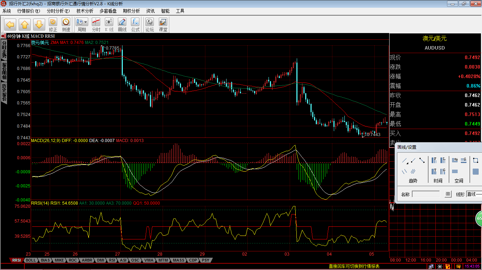This screenshot has height=270, width=482.
Task: Open the 课堂 classroom
Action: (x=163, y=25)
